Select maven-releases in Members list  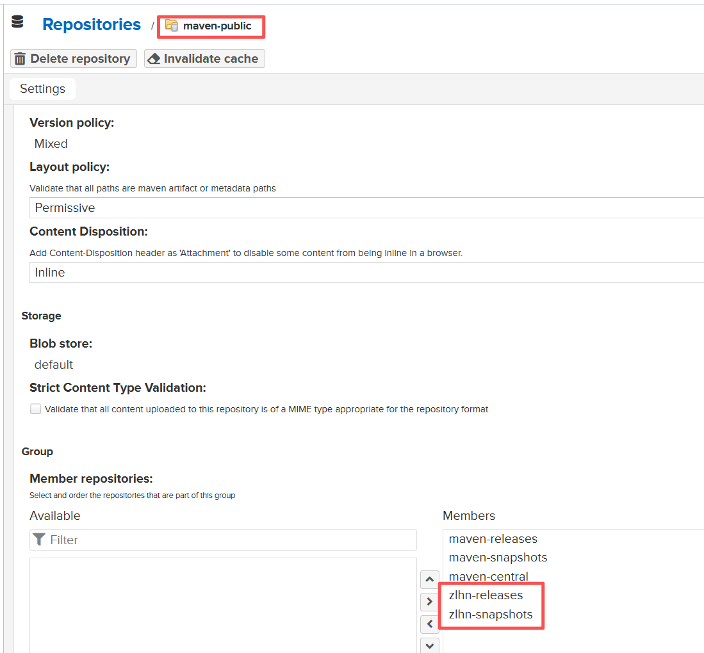pos(493,539)
